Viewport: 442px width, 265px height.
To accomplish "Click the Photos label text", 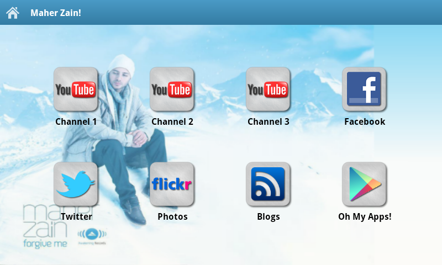I will click(172, 216).
